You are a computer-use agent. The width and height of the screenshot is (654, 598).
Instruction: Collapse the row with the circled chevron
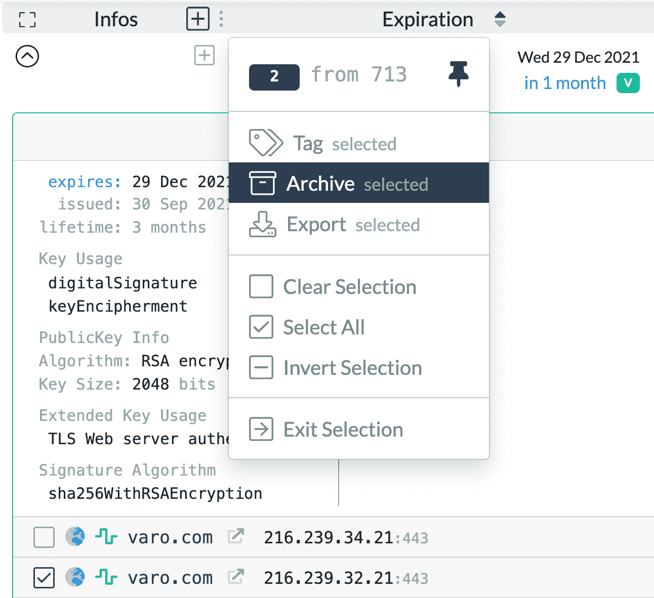pos(27,56)
